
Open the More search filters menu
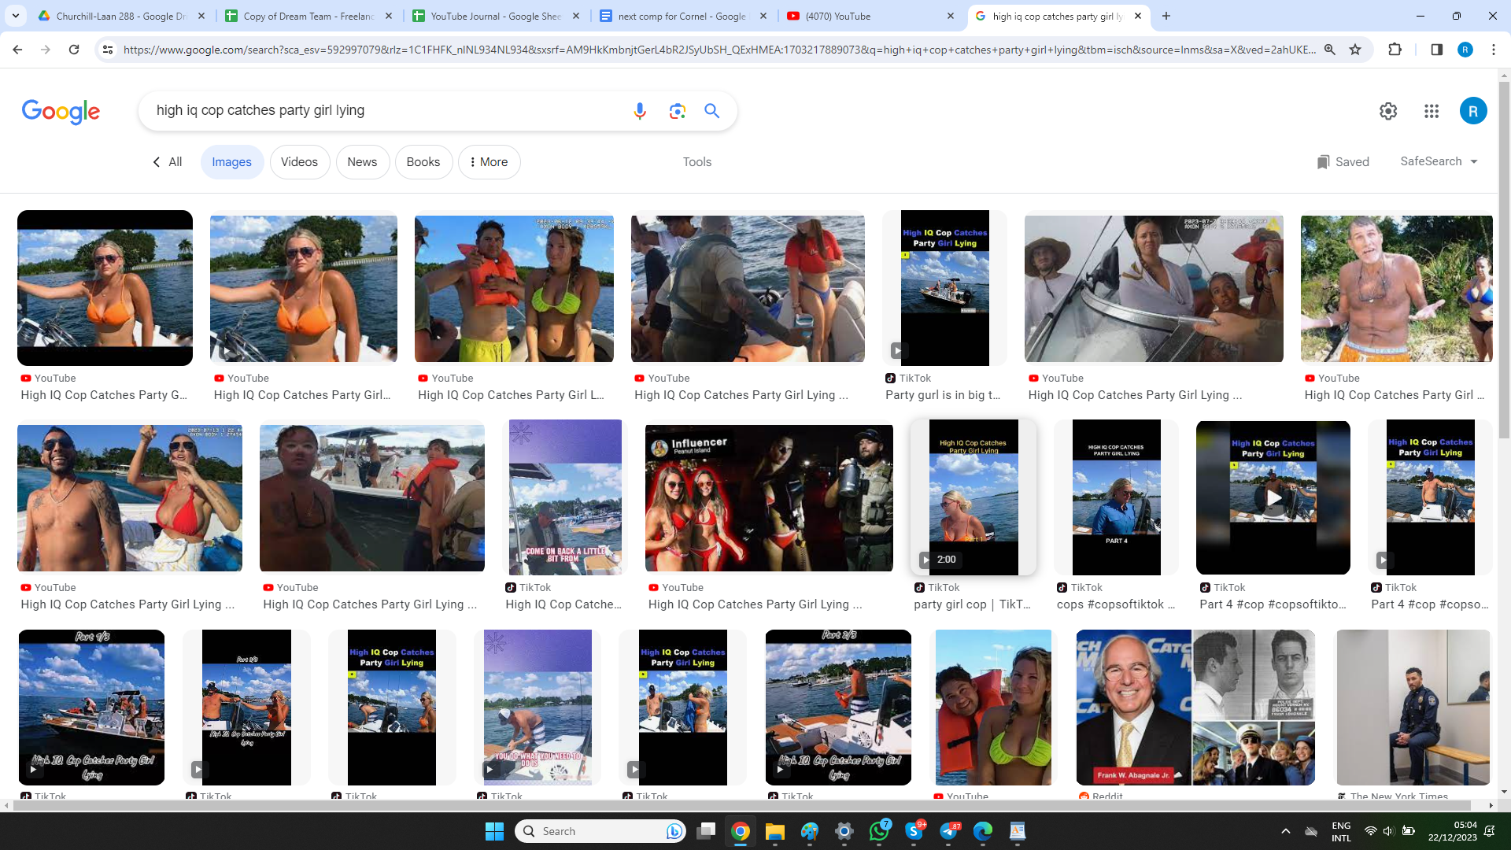489,162
